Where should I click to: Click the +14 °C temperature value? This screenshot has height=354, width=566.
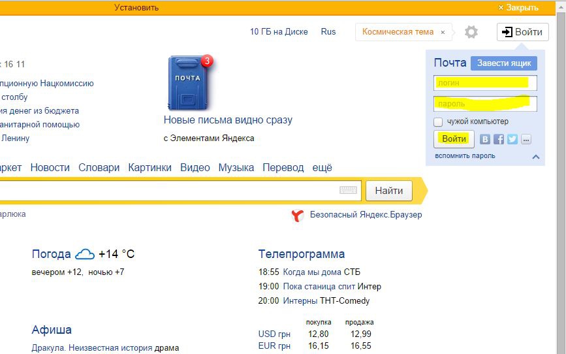click(117, 254)
